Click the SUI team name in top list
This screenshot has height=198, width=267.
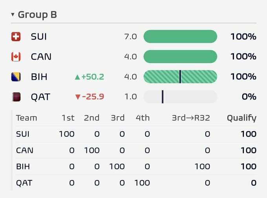click(38, 37)
